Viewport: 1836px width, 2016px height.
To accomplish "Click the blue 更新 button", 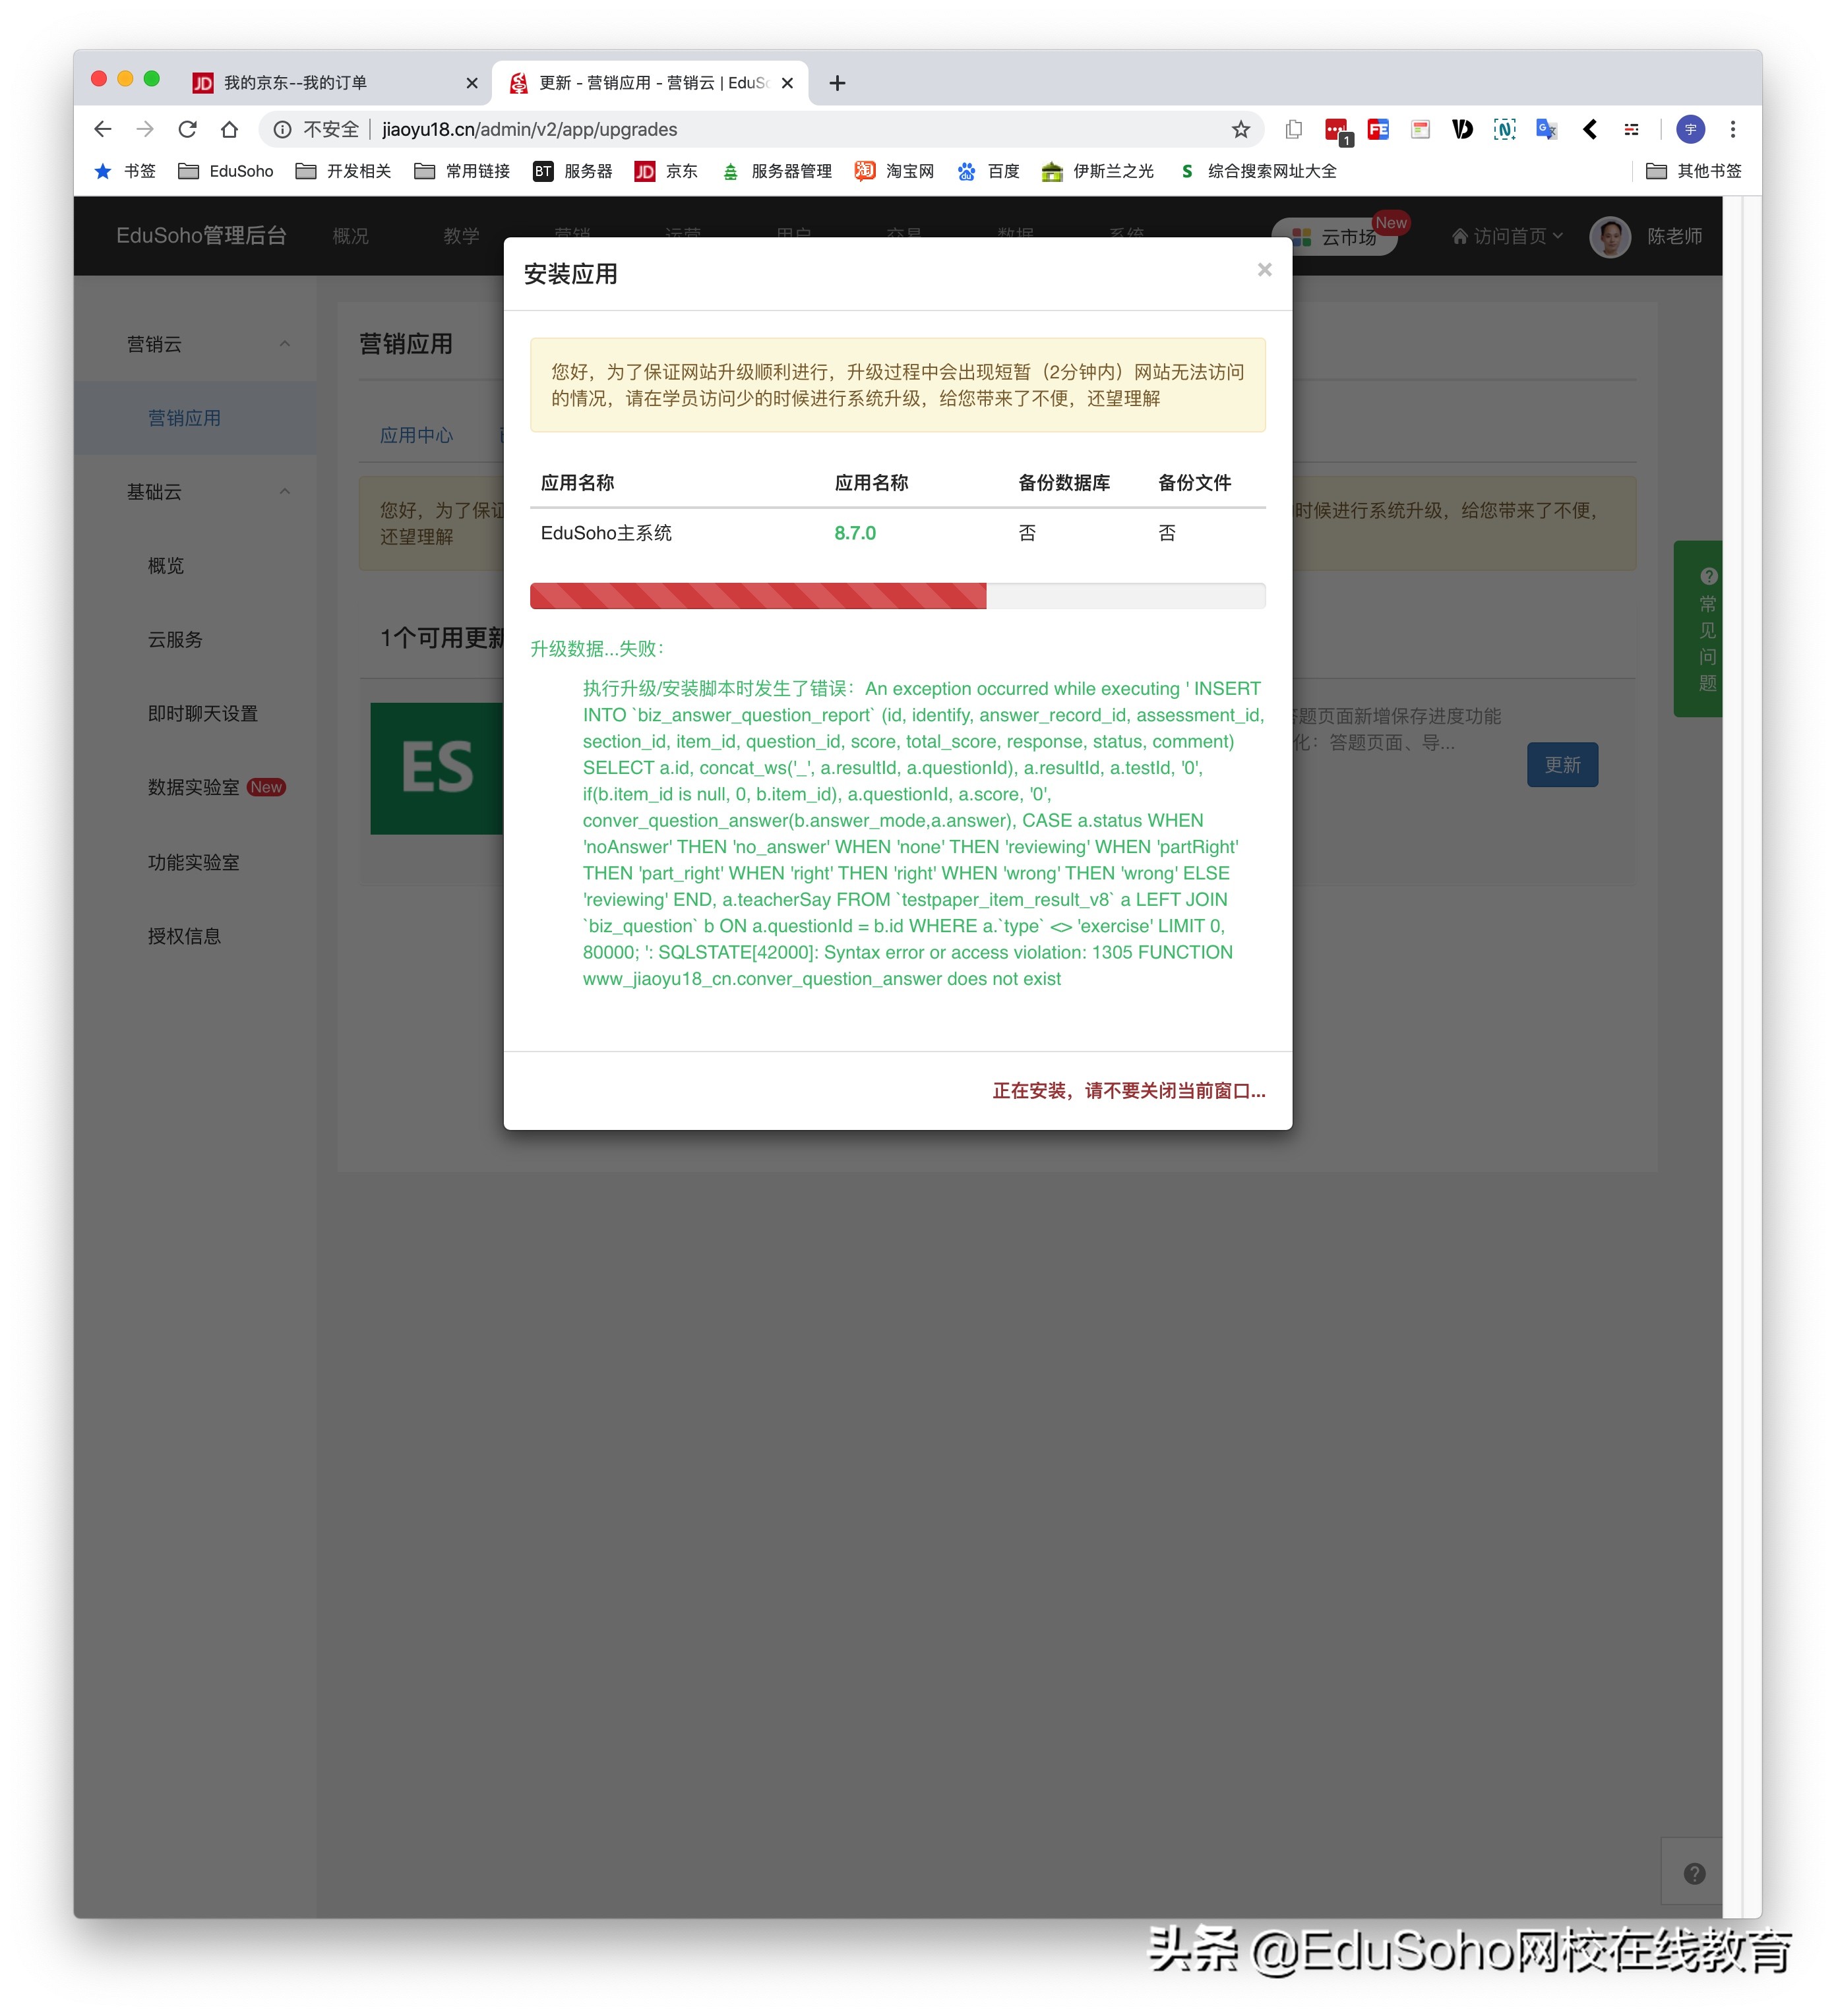I will coord(1562,764).
